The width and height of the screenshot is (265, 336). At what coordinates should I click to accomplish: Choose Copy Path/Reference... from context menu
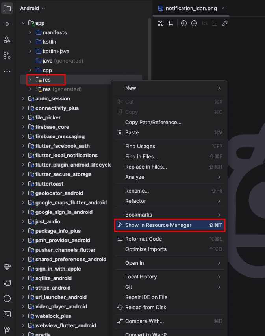coord(169,123)
